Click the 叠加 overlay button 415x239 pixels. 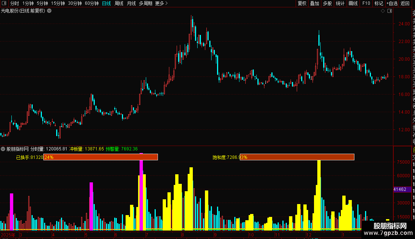coord(315,3)
